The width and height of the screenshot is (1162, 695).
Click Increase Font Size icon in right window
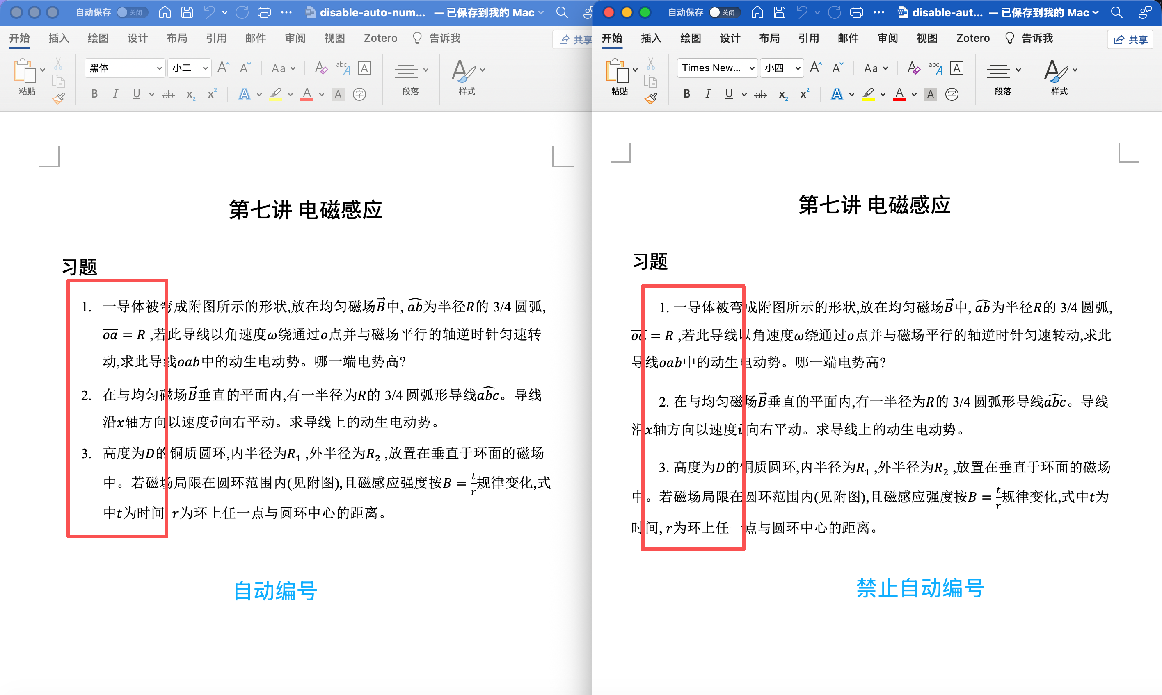(x=815, y=68)
